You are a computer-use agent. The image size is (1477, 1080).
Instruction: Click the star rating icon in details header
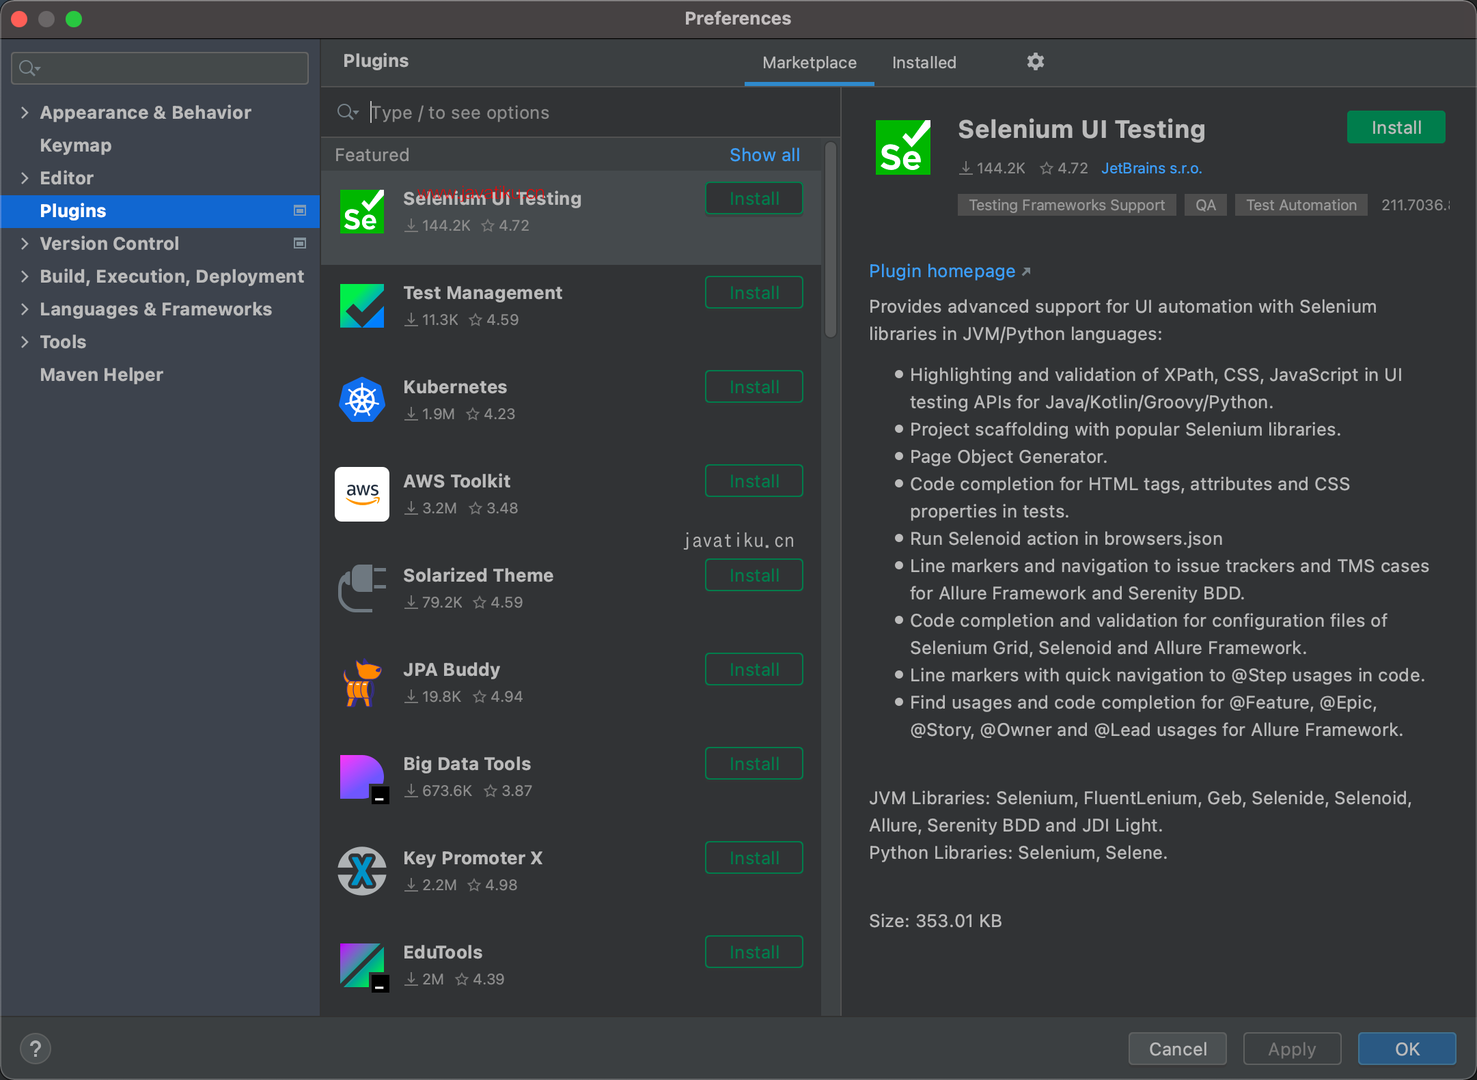pyautogui.click(x=1047, y=168)
